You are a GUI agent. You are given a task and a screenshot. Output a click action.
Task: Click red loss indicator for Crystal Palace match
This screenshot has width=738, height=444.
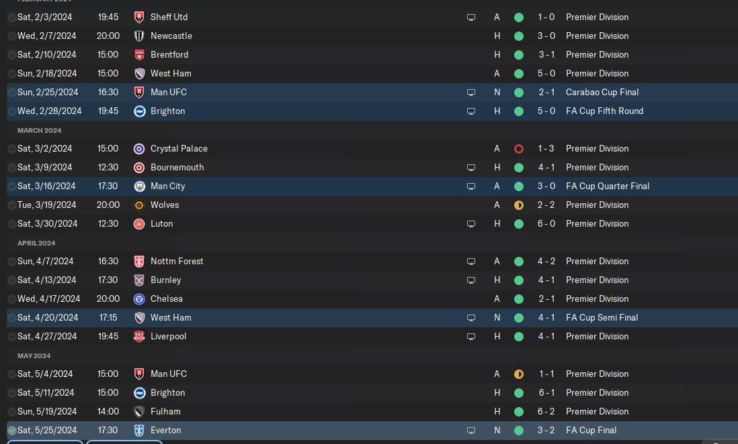click(519, 148)
